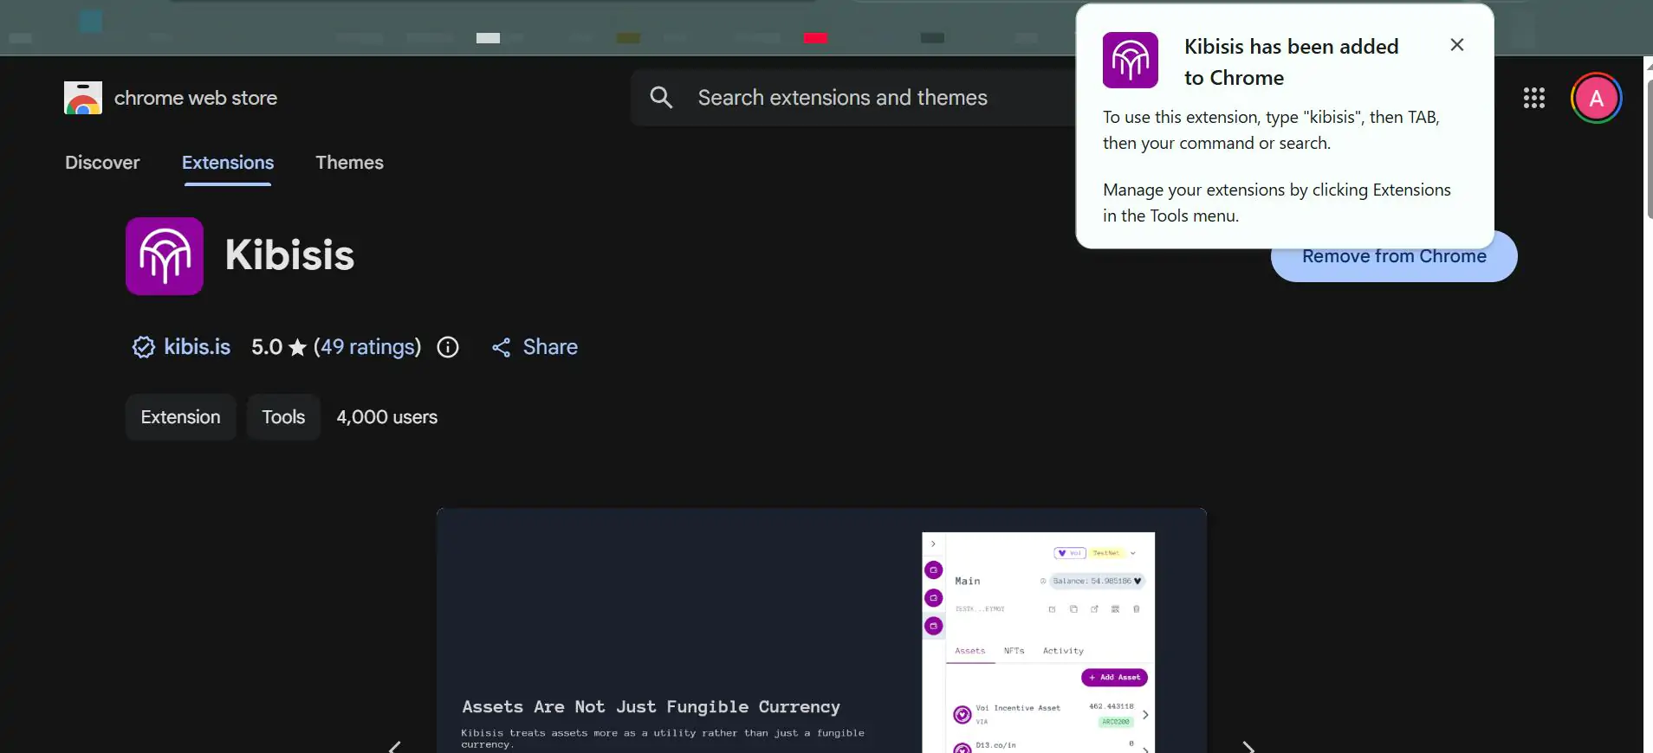The height and width of the screenshot is (753, 1653).
Task: Click the 4,000 users text
Action: (386, 417)
